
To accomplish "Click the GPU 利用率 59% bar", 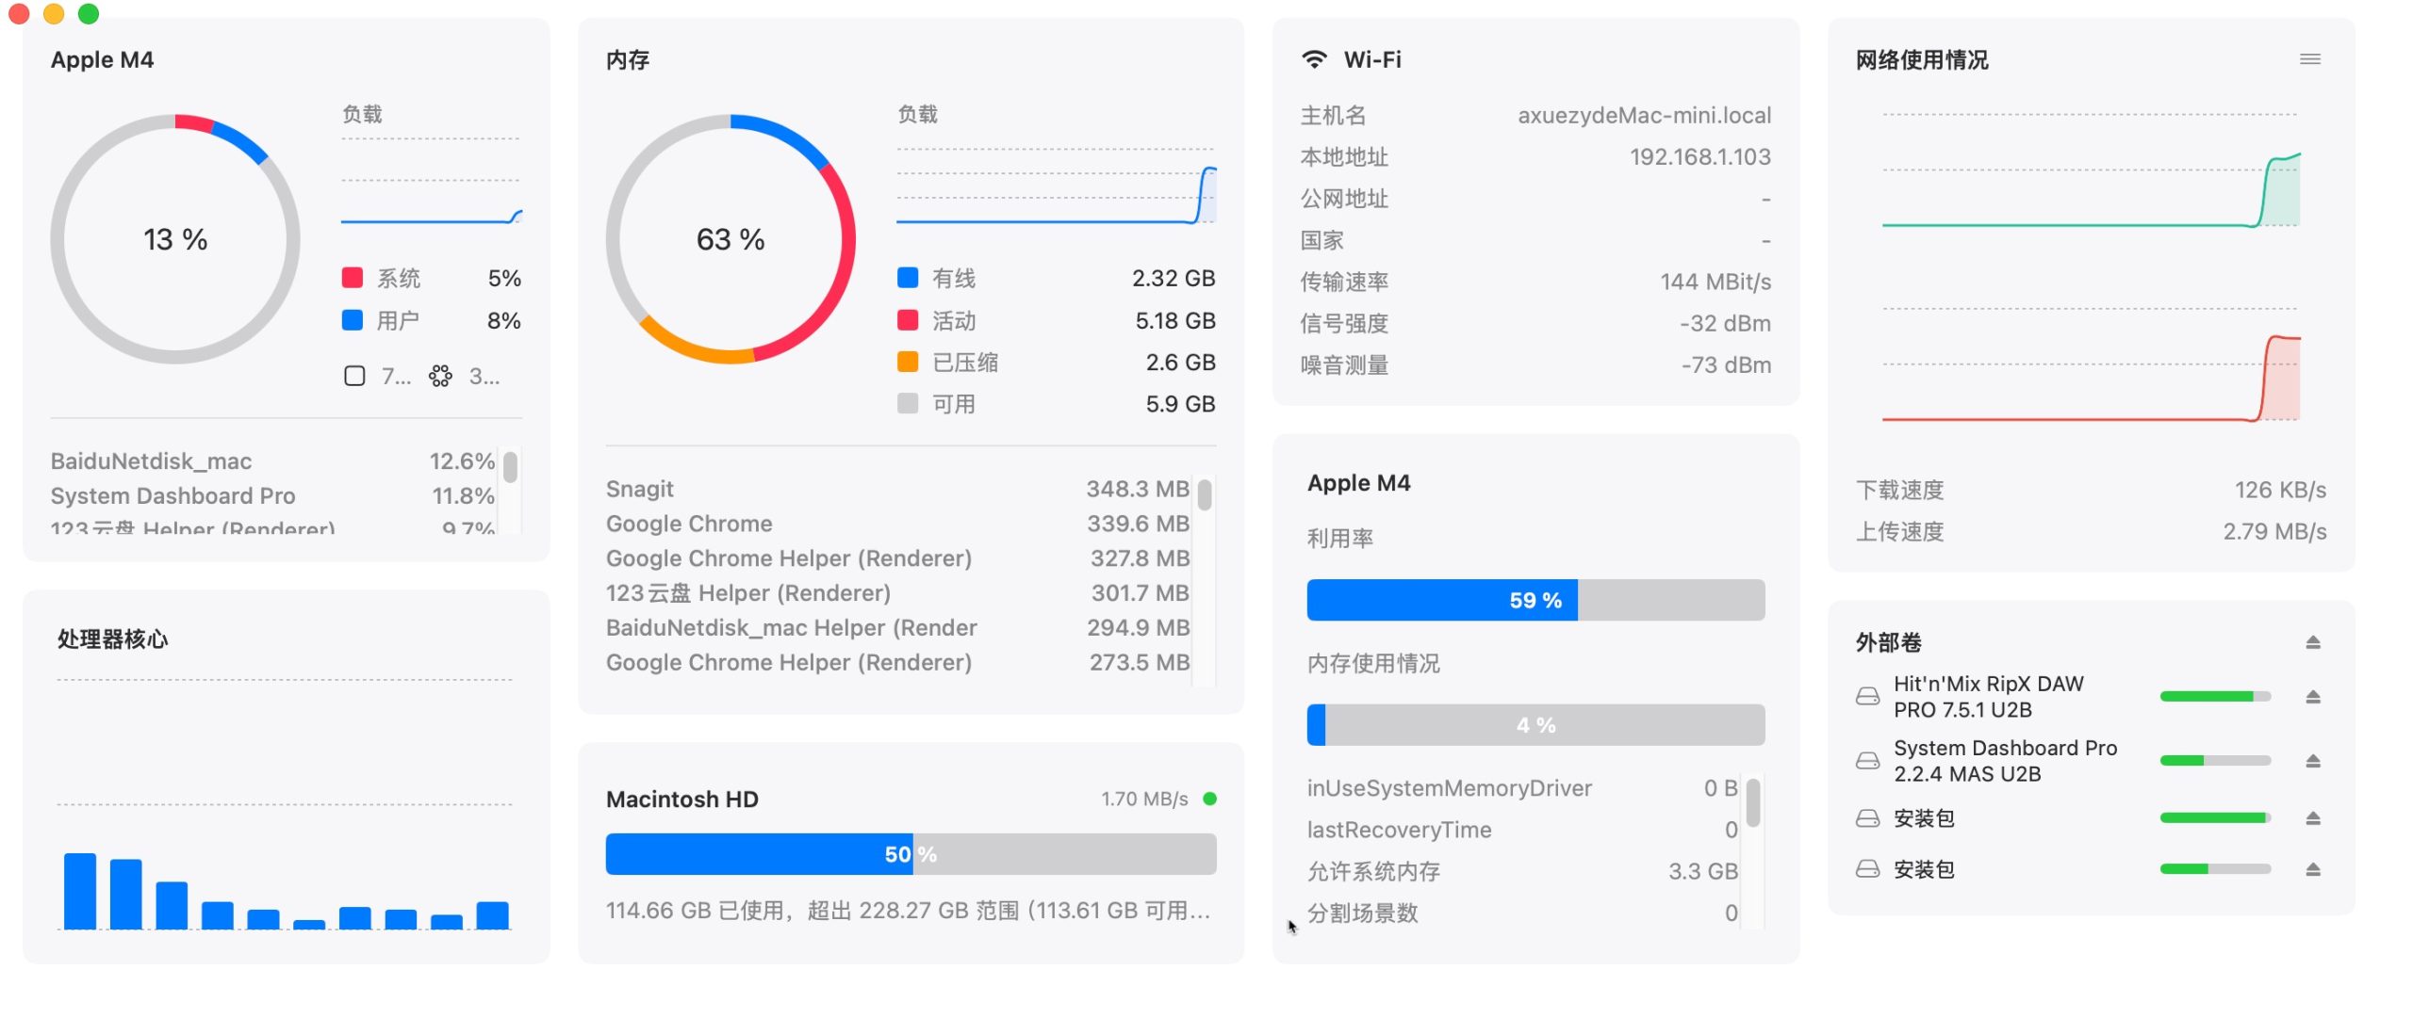I will 1535,600.
